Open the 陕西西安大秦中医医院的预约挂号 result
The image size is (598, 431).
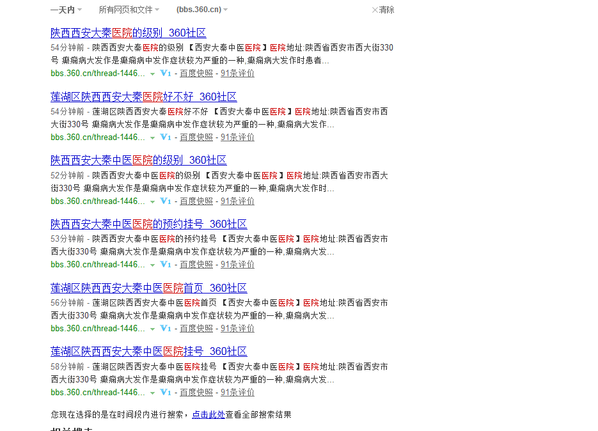148,224
